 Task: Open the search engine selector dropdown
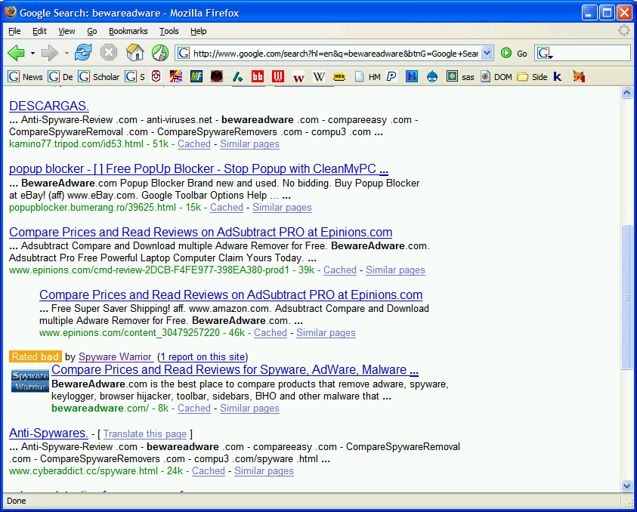[x=544, y=53]
